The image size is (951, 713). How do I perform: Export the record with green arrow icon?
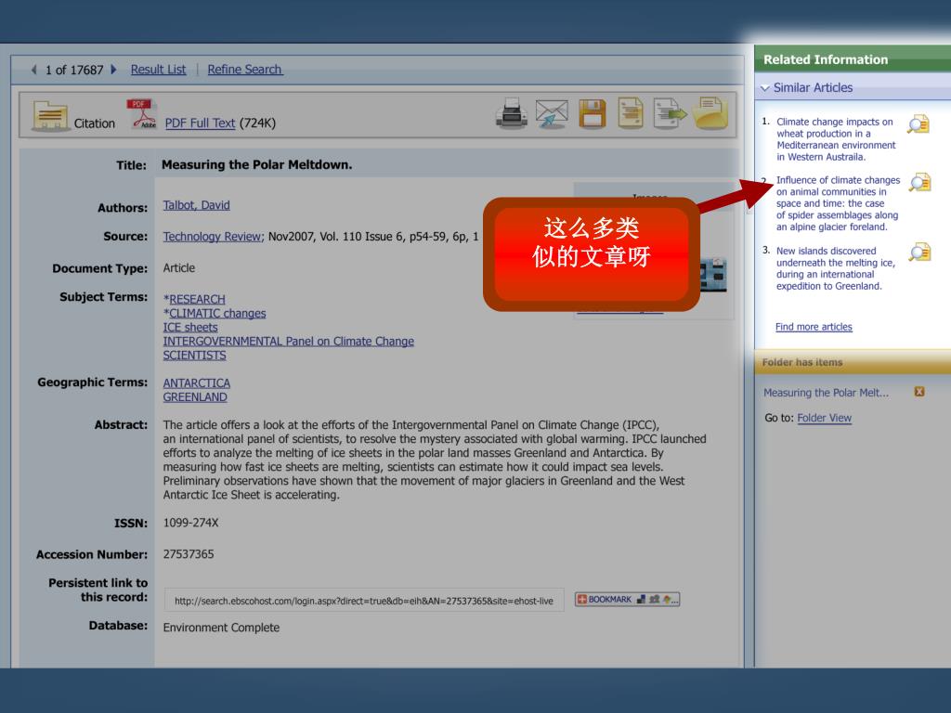click(670, 113)
